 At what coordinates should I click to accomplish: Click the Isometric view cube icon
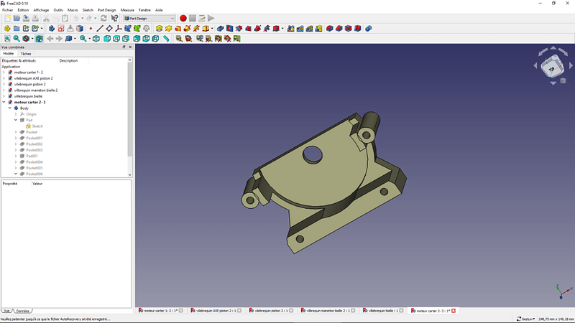click(96, 39)
